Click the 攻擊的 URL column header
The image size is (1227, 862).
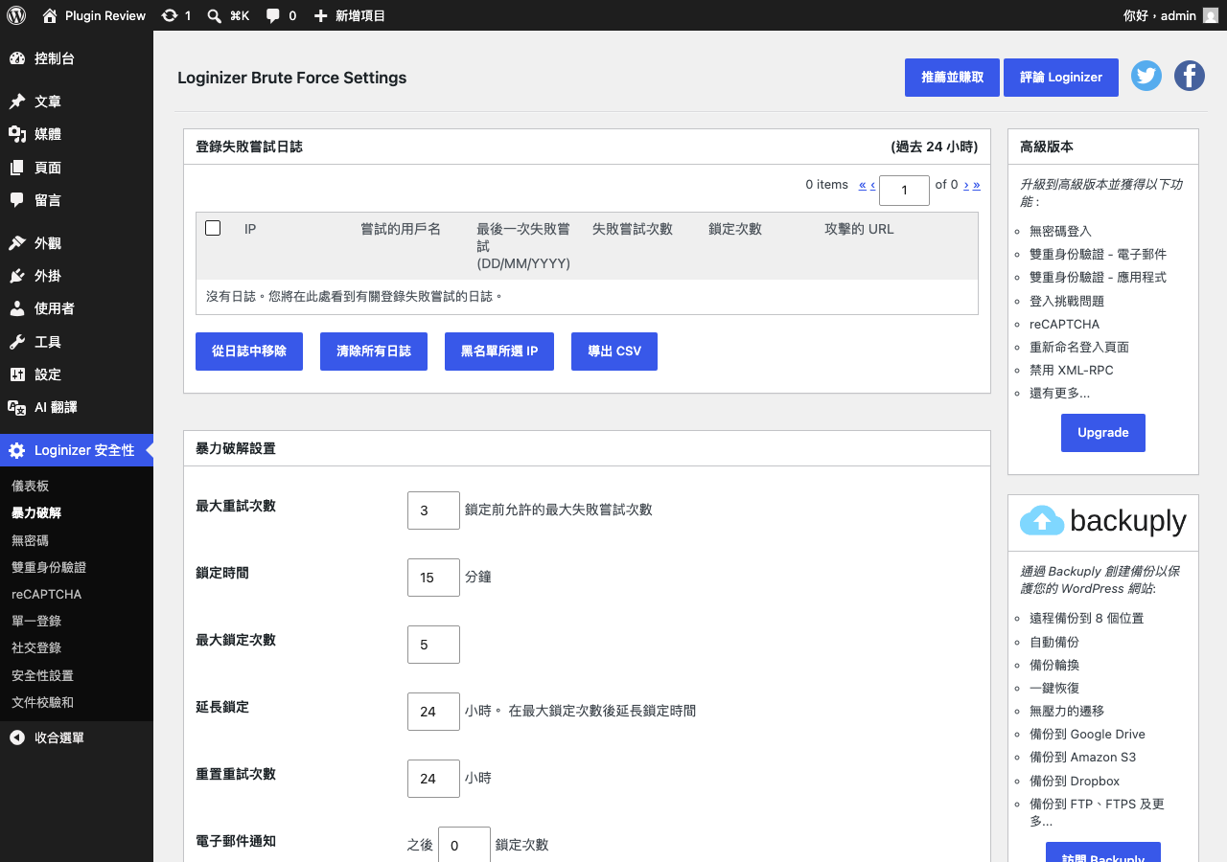pyautogui.click(x=859, y=229)
